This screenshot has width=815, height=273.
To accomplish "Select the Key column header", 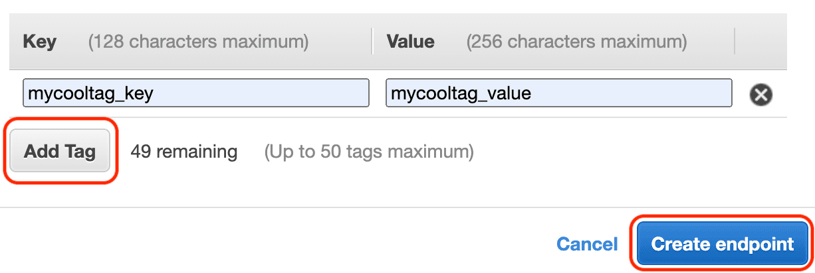I will click(x=40, y=42).
